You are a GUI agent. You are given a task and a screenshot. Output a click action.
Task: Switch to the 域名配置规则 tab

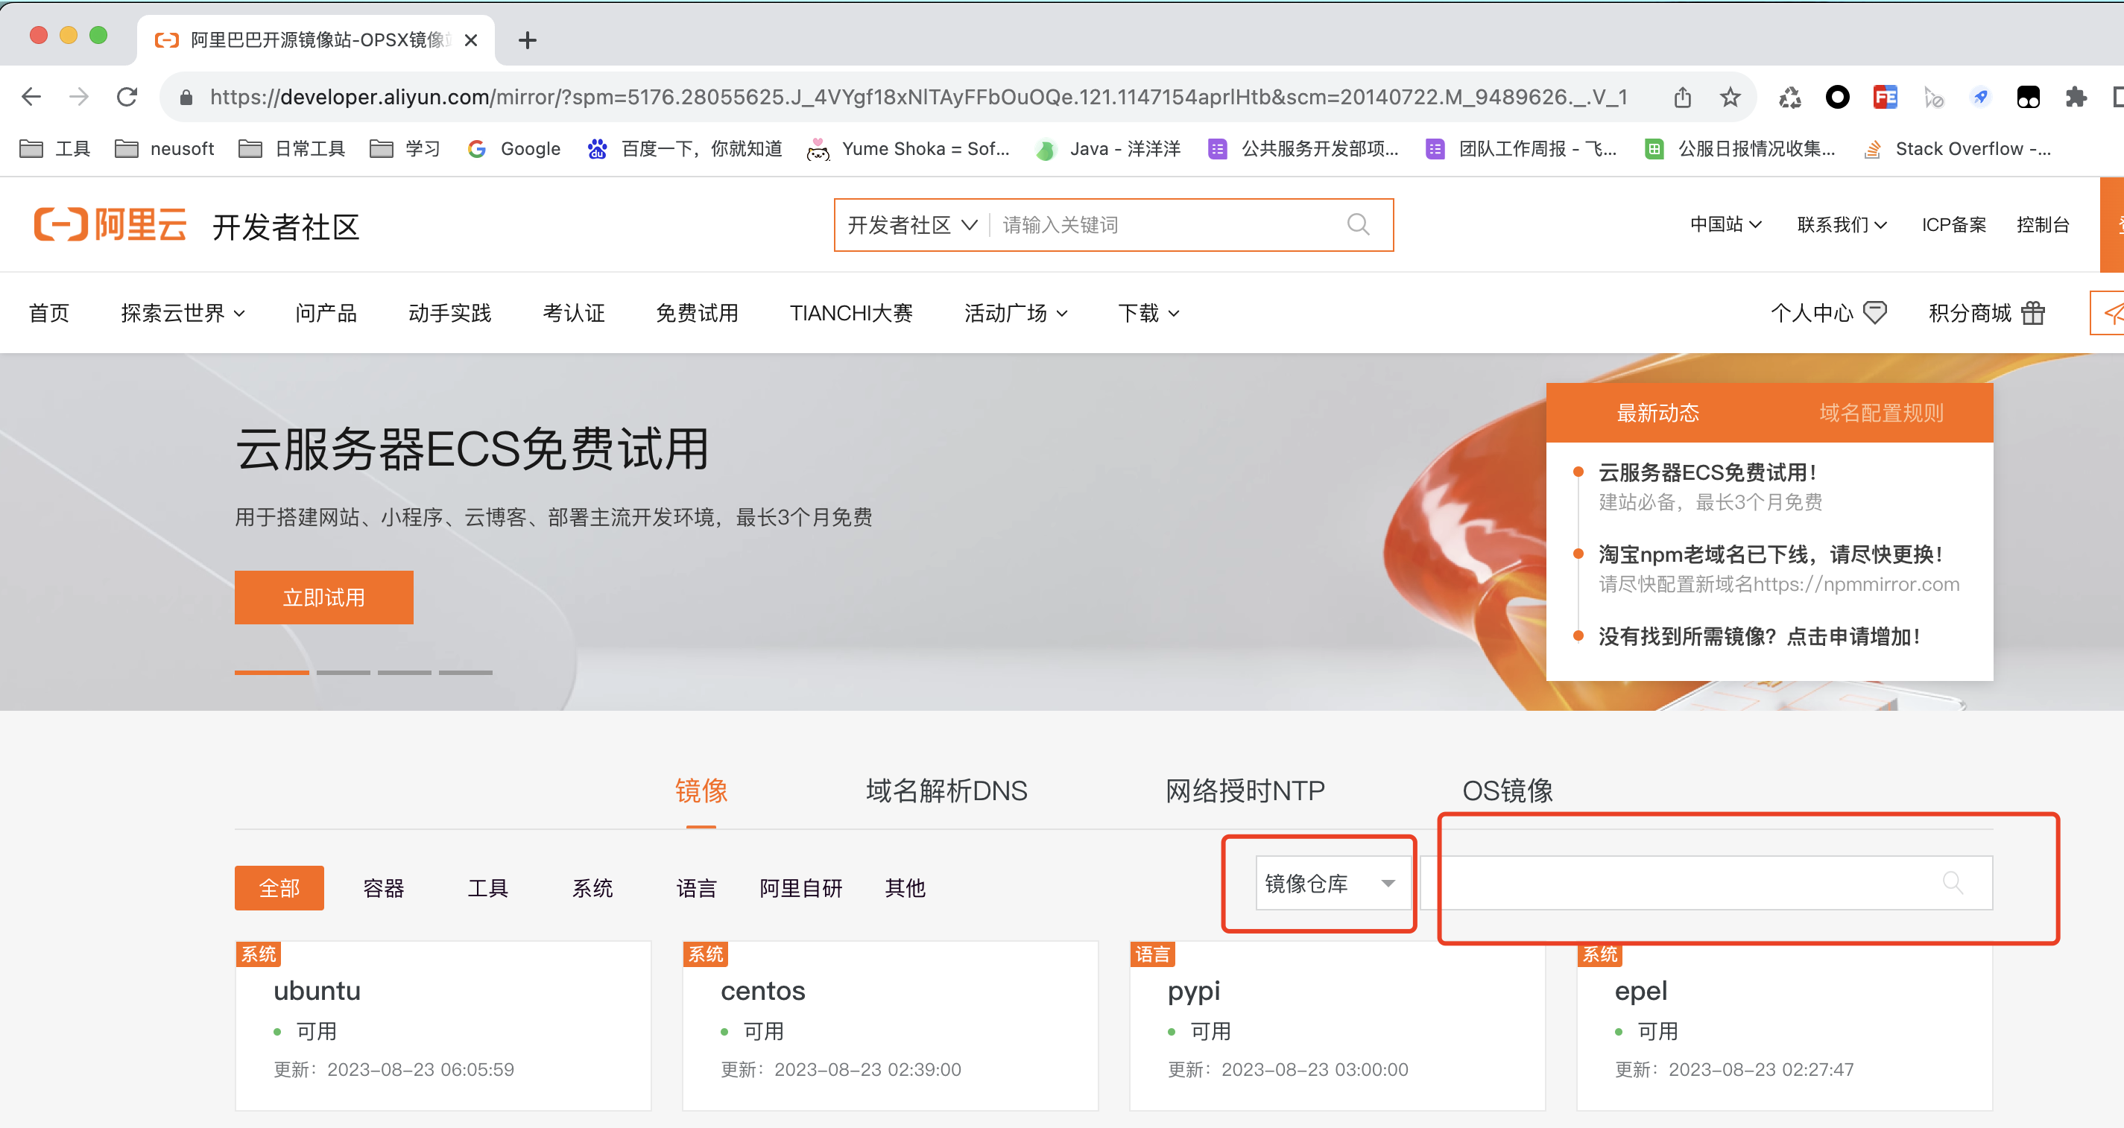1881,413
